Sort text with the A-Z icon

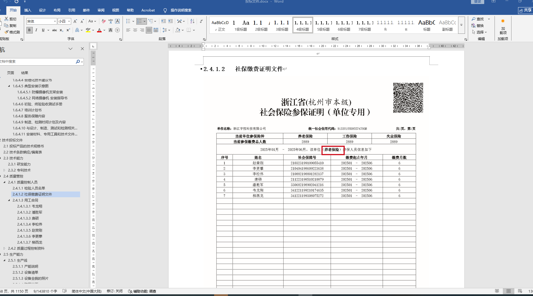pyautogui.click(x=192, y=21)
